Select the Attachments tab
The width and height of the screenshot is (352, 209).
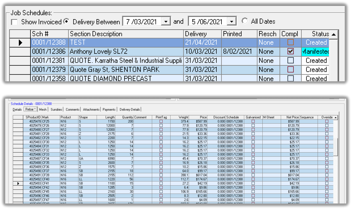91,109
